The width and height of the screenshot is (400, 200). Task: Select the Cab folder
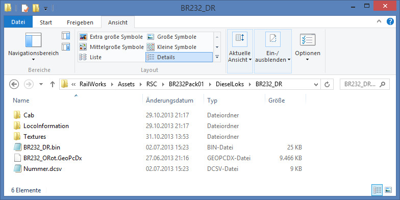point(29,115)
